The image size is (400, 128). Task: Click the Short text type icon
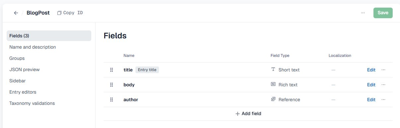pyautogui.click(x=273, y=69)
